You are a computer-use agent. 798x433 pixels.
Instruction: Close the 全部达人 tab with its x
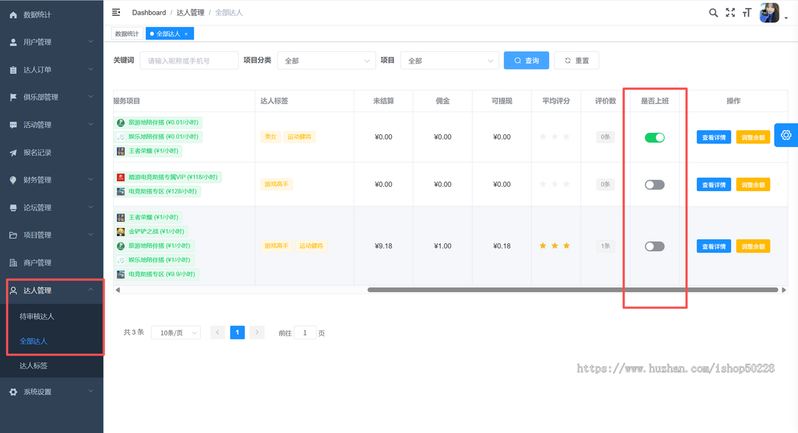point(186,34)
